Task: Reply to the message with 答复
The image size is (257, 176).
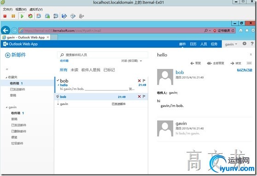Action: click(196, 63)
